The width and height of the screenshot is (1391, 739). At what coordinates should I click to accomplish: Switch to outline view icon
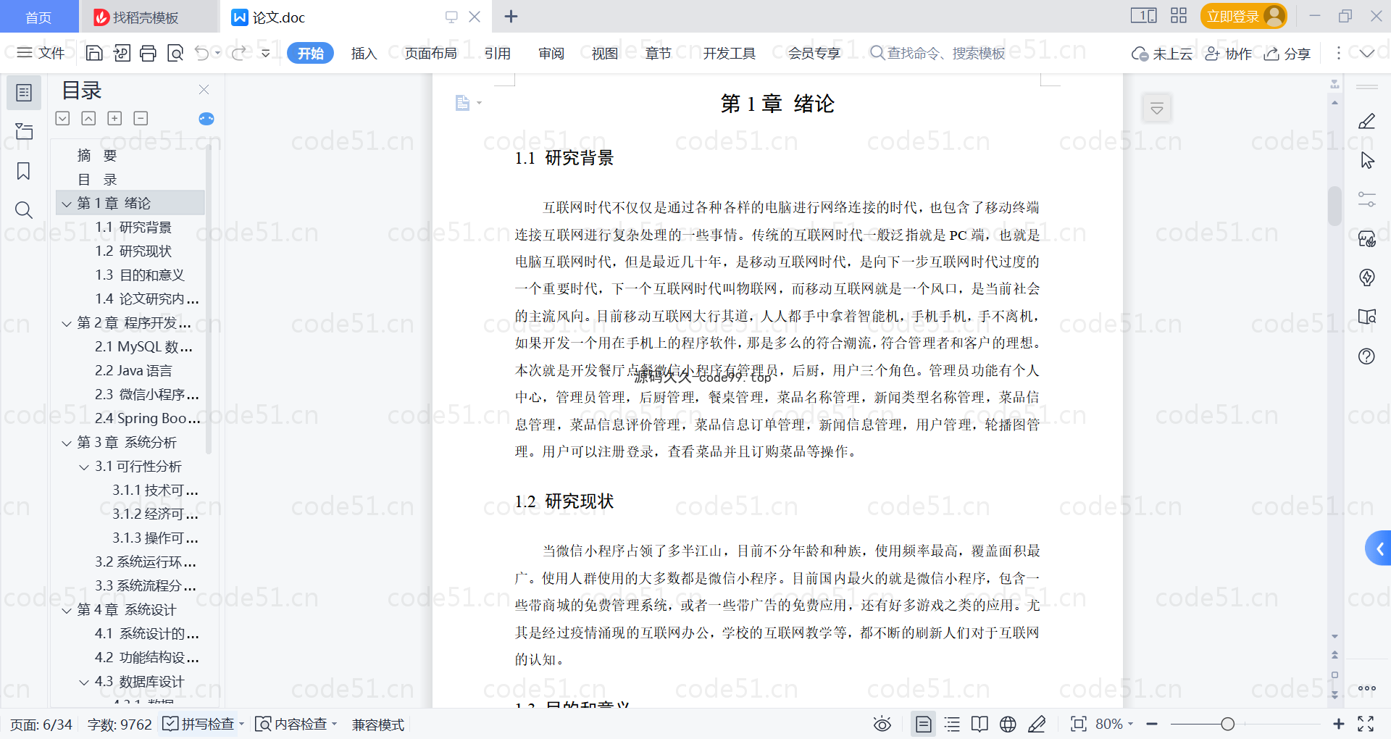(952, 724)
